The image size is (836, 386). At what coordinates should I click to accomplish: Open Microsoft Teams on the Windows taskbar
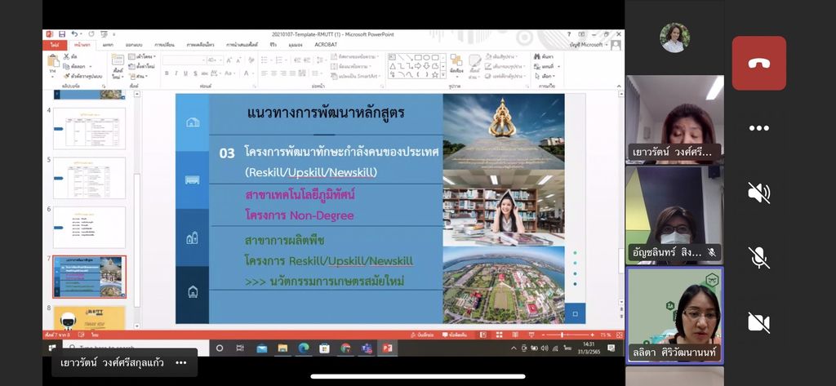367,348
